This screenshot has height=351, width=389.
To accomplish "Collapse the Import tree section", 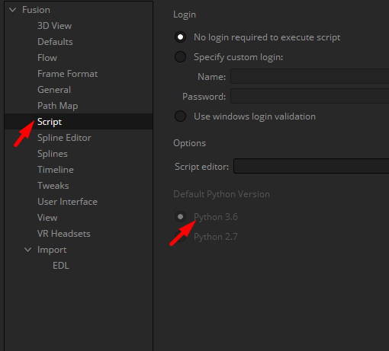I will [27, 250].
